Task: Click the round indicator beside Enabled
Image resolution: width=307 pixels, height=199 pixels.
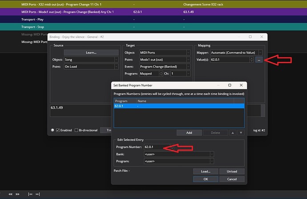Action: [53, 130]
